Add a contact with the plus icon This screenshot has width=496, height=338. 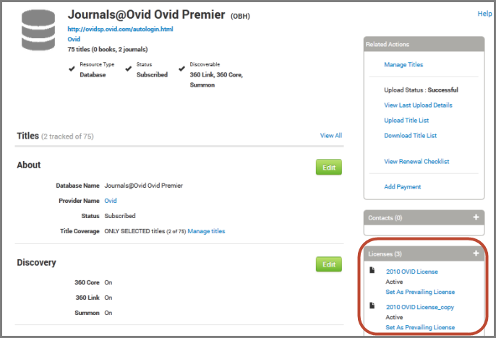[x=476, y=217]
